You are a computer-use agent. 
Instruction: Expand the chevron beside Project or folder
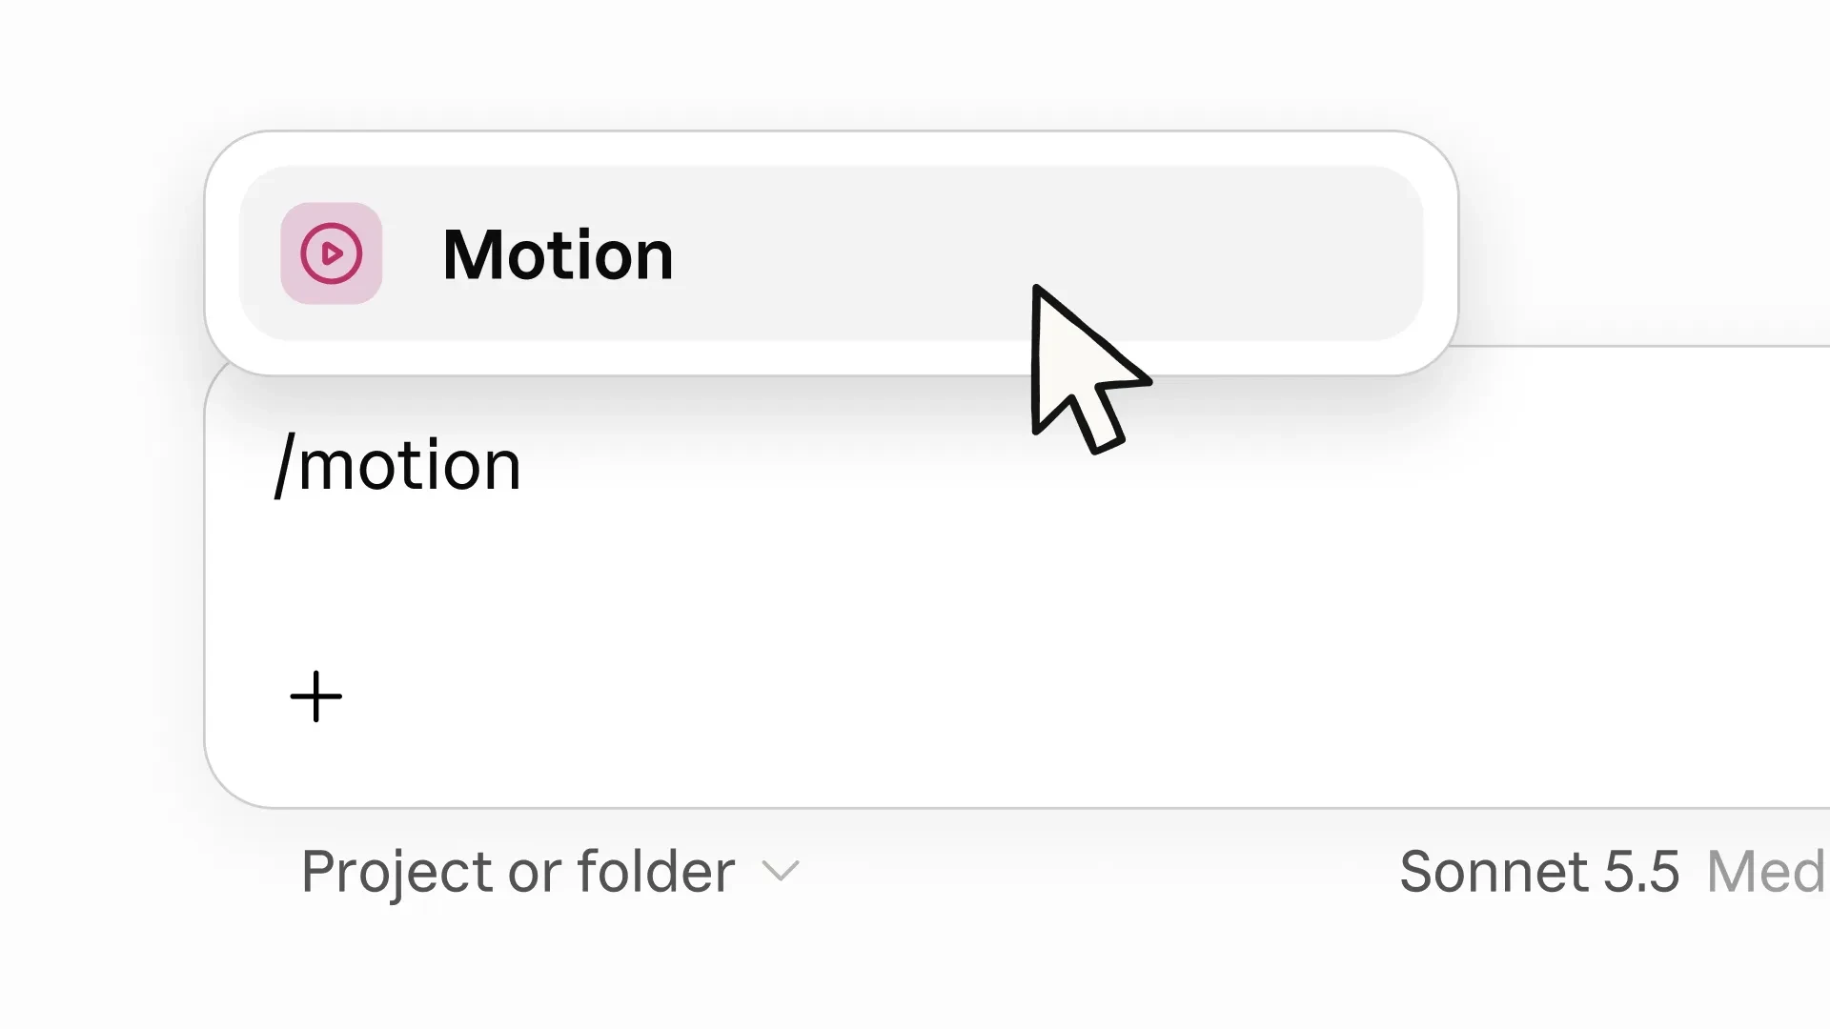tap(781, 871)
